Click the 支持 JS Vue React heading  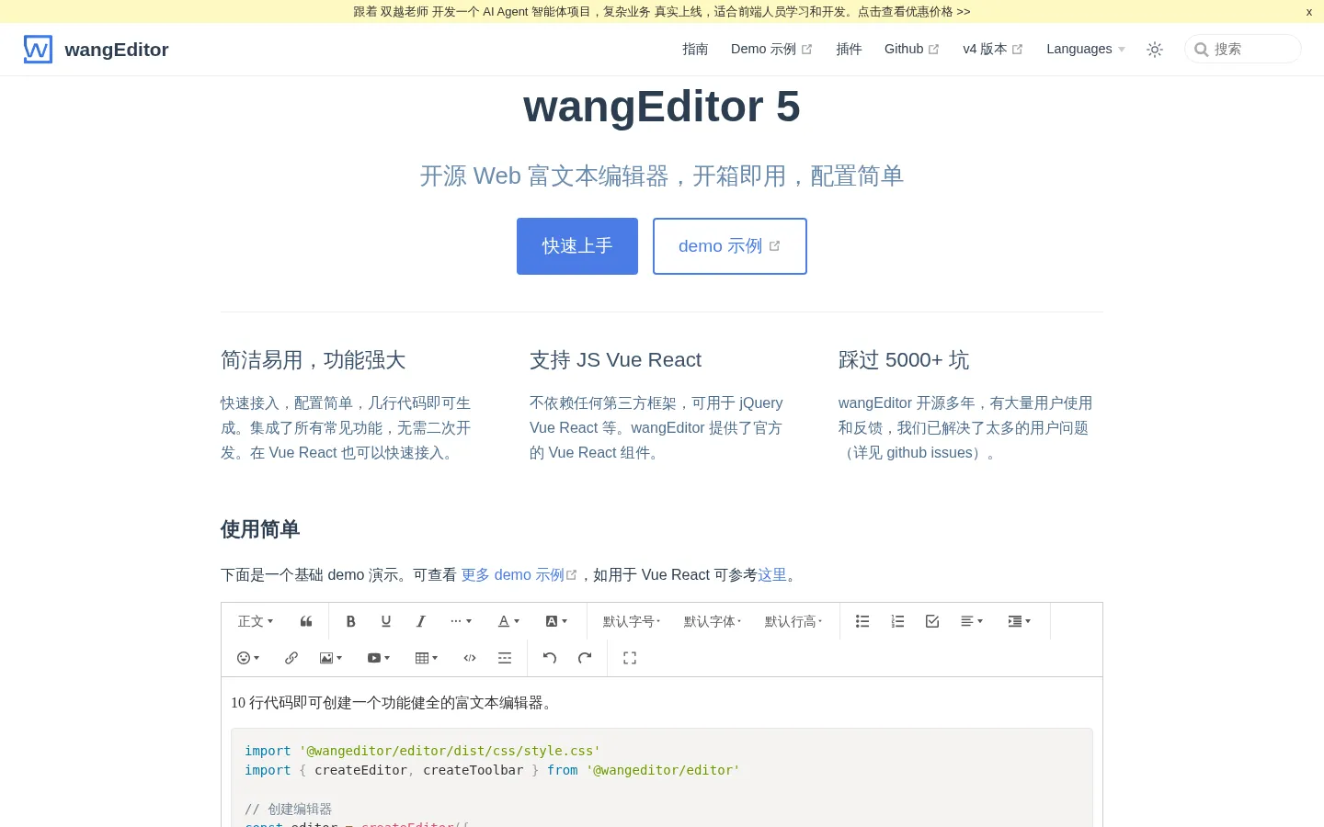pyautogui.click(x=615, y=360)
